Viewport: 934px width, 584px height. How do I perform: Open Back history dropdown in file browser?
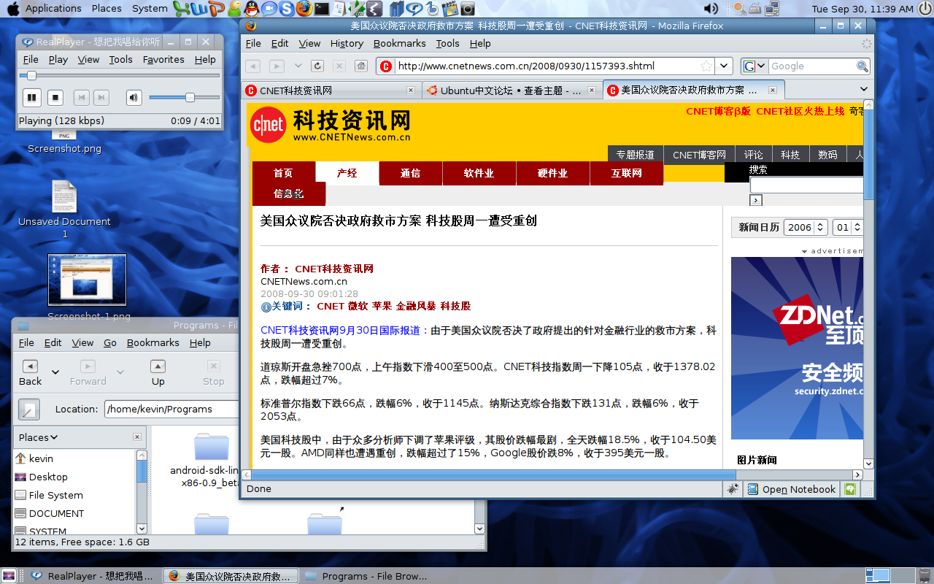pyautogui.click(x=55, y=372)
